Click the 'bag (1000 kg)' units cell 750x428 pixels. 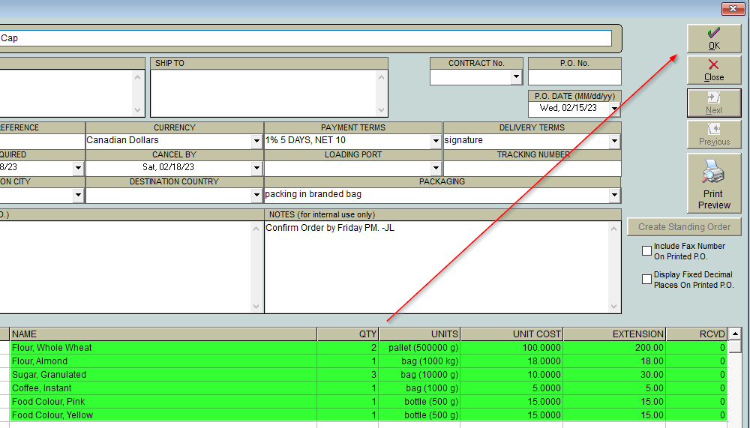419,361
